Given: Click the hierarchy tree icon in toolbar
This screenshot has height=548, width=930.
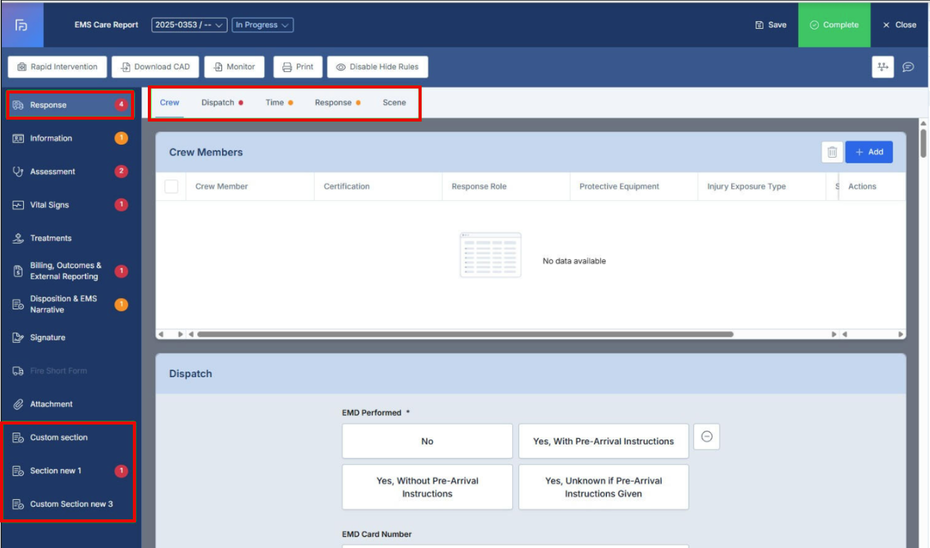Looking at the screenshot, I should [x=883, y=67].
